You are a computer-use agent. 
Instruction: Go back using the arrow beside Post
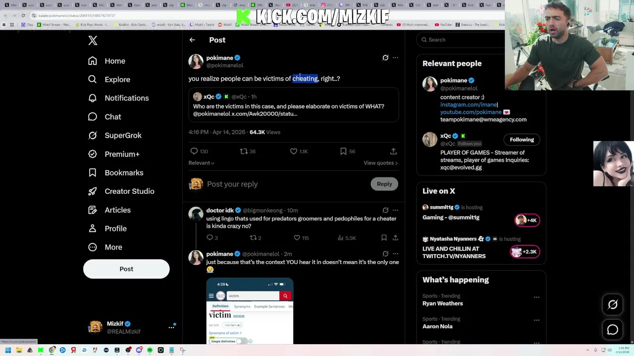click(192, 40)
